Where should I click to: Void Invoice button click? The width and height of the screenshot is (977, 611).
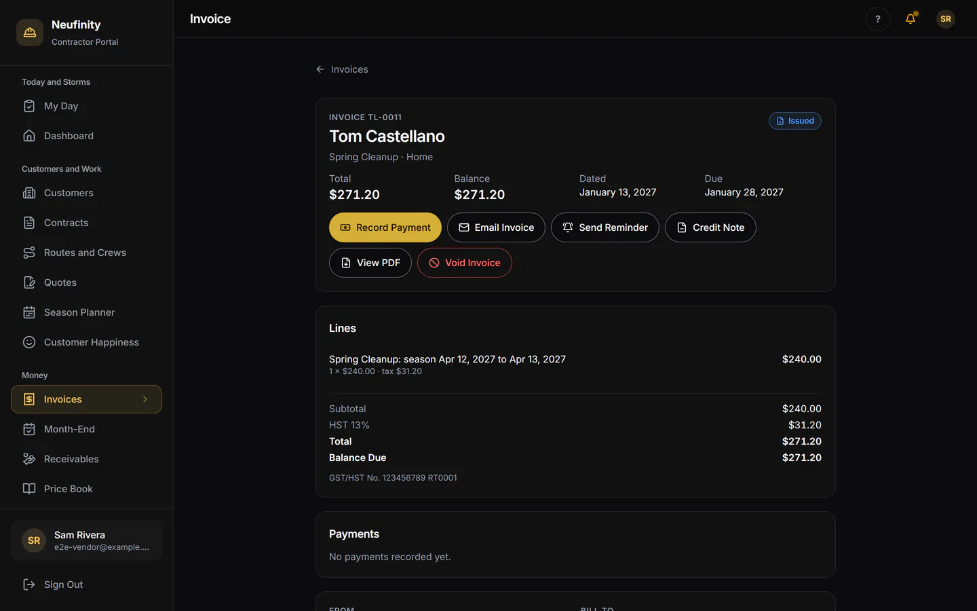click(465, 263)
